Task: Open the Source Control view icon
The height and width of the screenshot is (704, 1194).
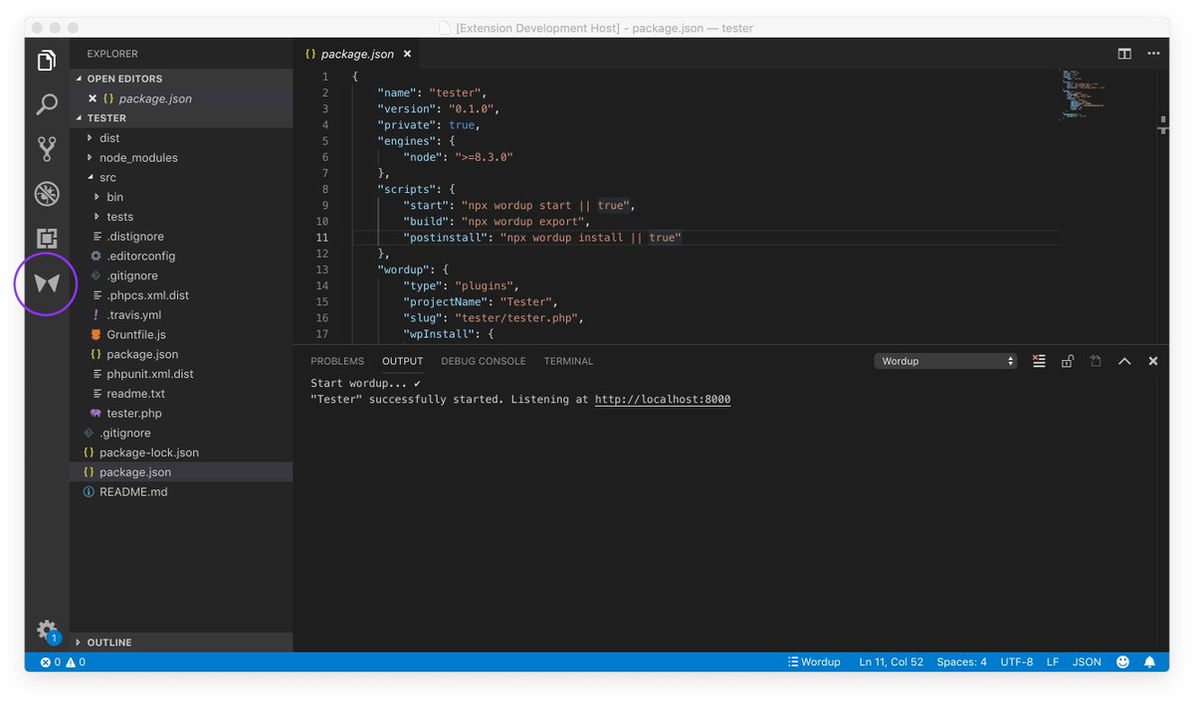Action: pos(47,149)
